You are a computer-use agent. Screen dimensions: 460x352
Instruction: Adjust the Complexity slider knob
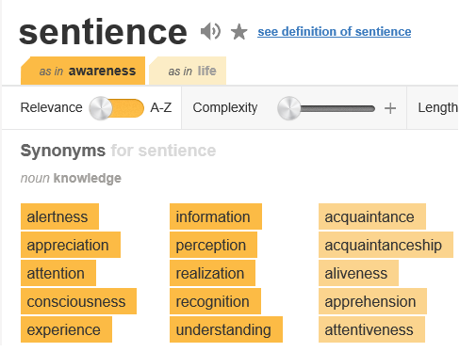288,108
